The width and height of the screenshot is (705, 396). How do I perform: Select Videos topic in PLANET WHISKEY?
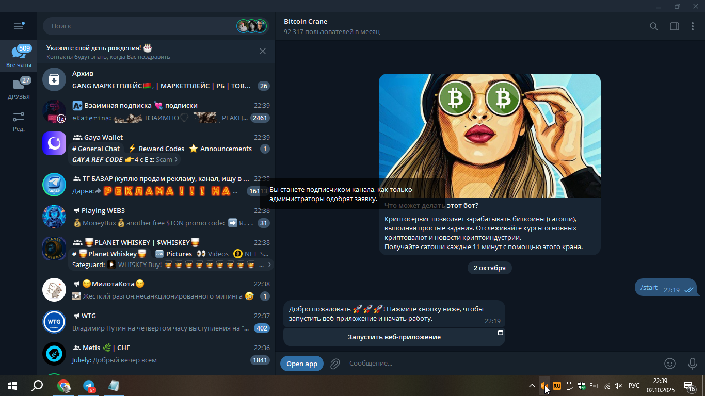click(212, 254)
